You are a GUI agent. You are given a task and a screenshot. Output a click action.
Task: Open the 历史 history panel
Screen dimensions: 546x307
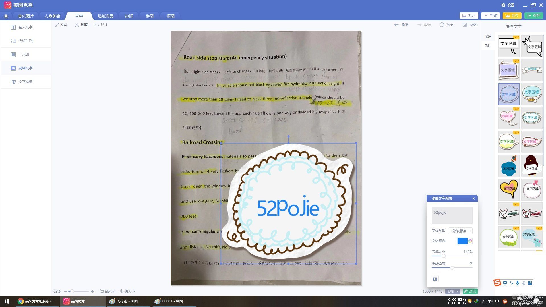[x=447, y=25]
